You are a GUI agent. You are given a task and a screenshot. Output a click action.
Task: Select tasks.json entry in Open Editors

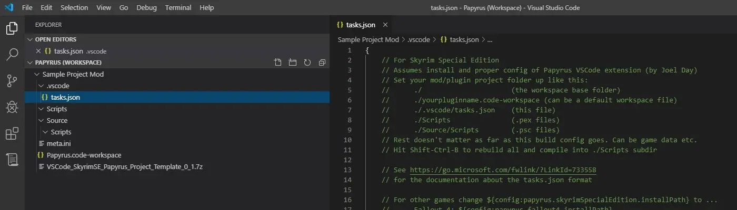coord(177,51)
